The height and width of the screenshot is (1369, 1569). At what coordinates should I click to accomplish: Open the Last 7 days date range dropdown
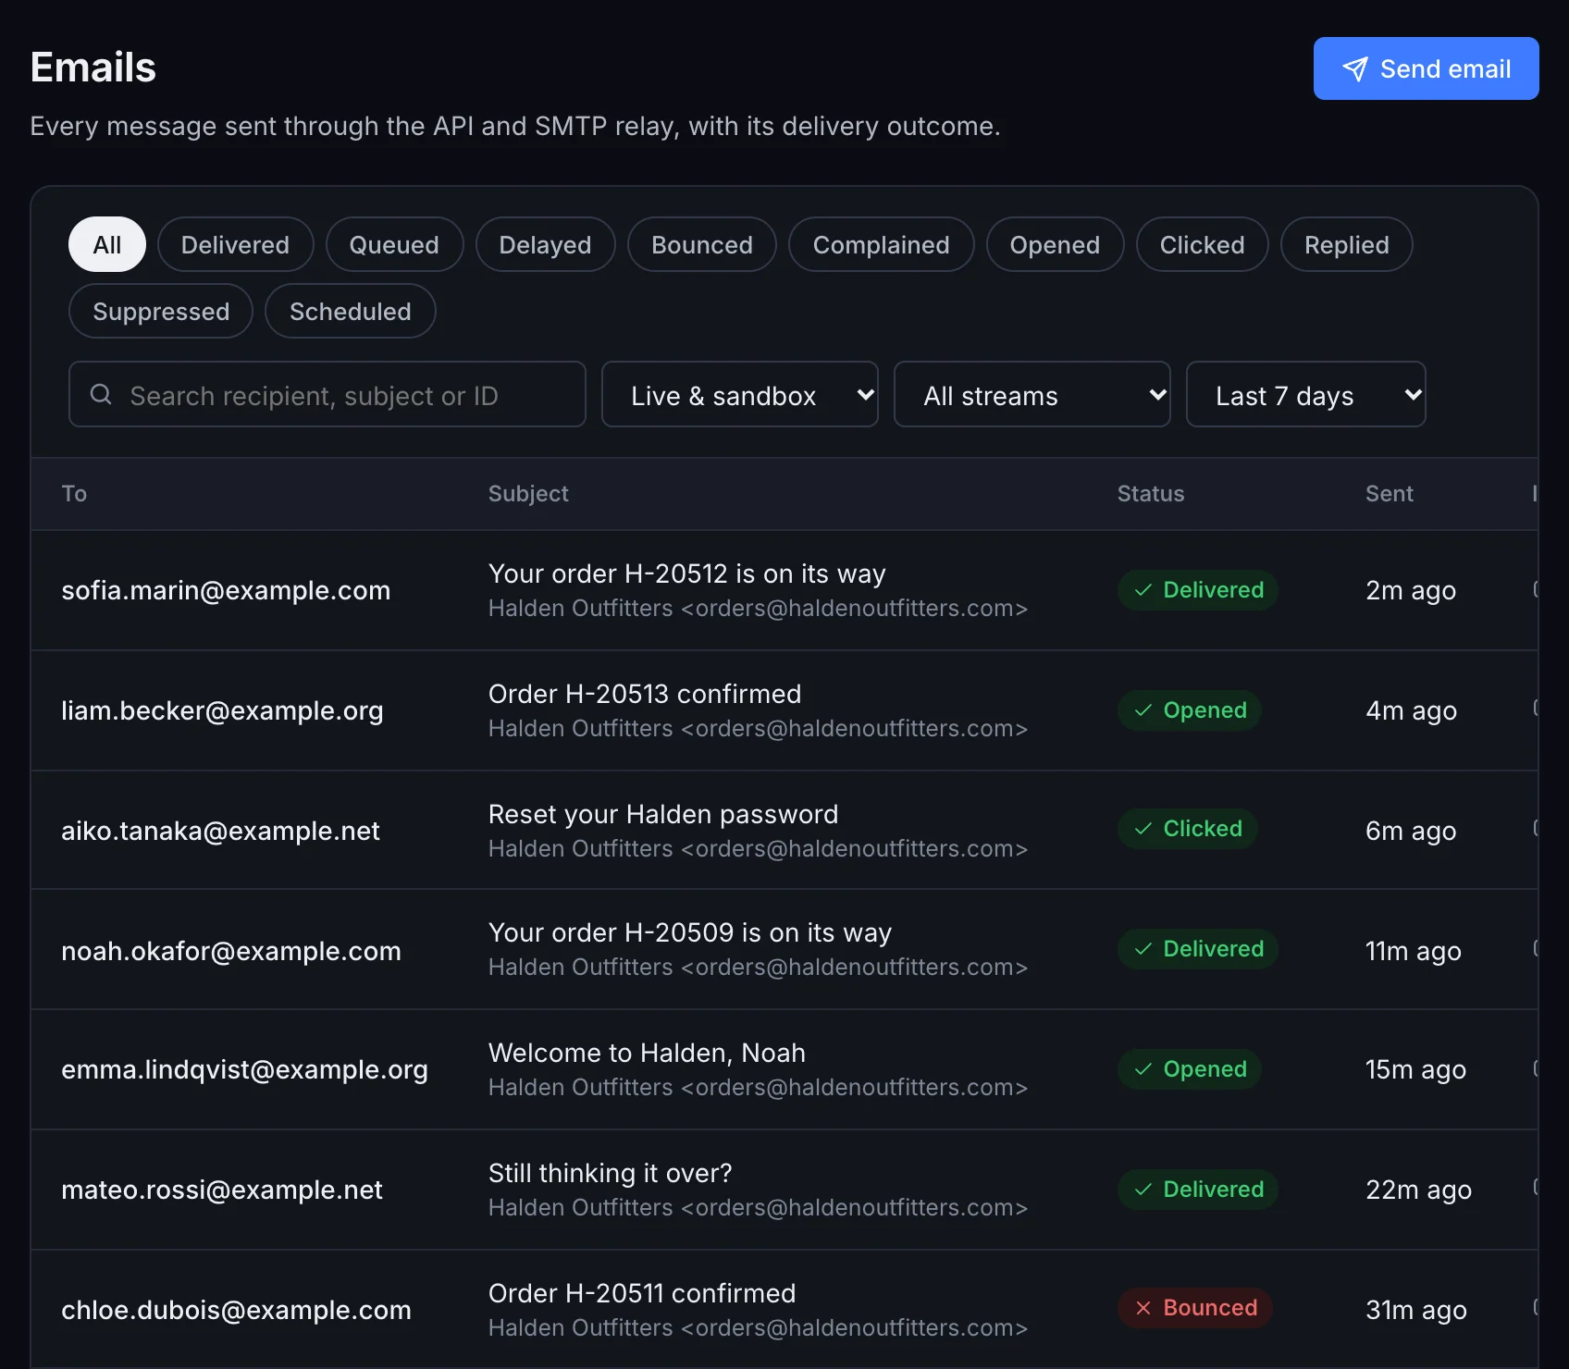click(1306, 394)
